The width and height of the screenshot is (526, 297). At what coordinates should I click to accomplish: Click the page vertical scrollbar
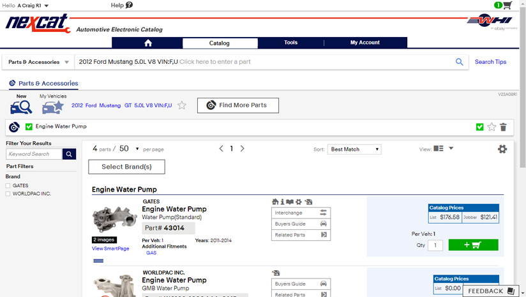[523, 88]
